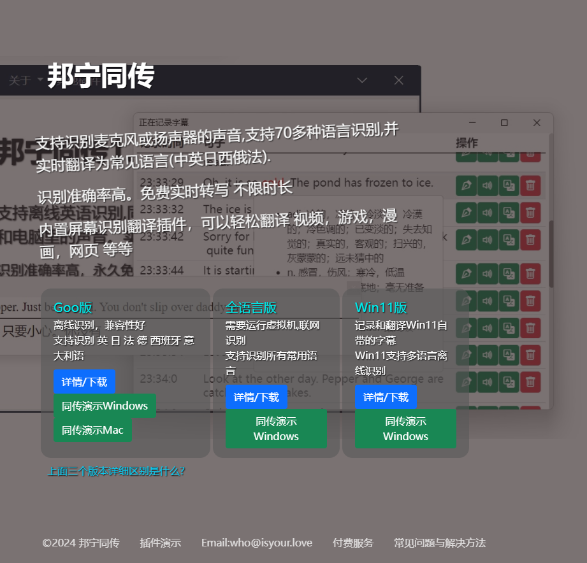Click the 23:33:44 timestamp in the subtitle list
Viewport: 587px width, 563px height.
coord(162,270)
